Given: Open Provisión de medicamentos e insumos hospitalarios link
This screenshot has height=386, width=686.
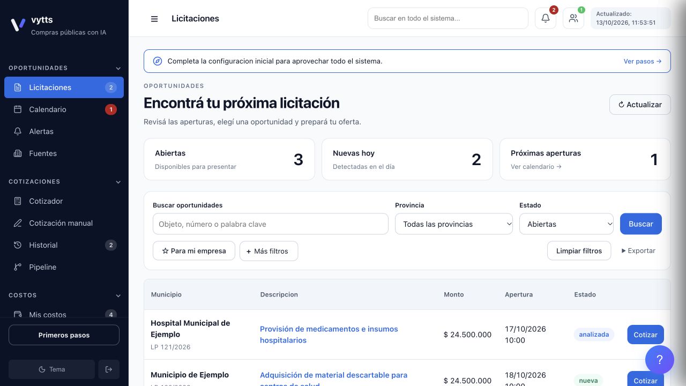Looking at the screenshot, I should [x=329, y=335].
